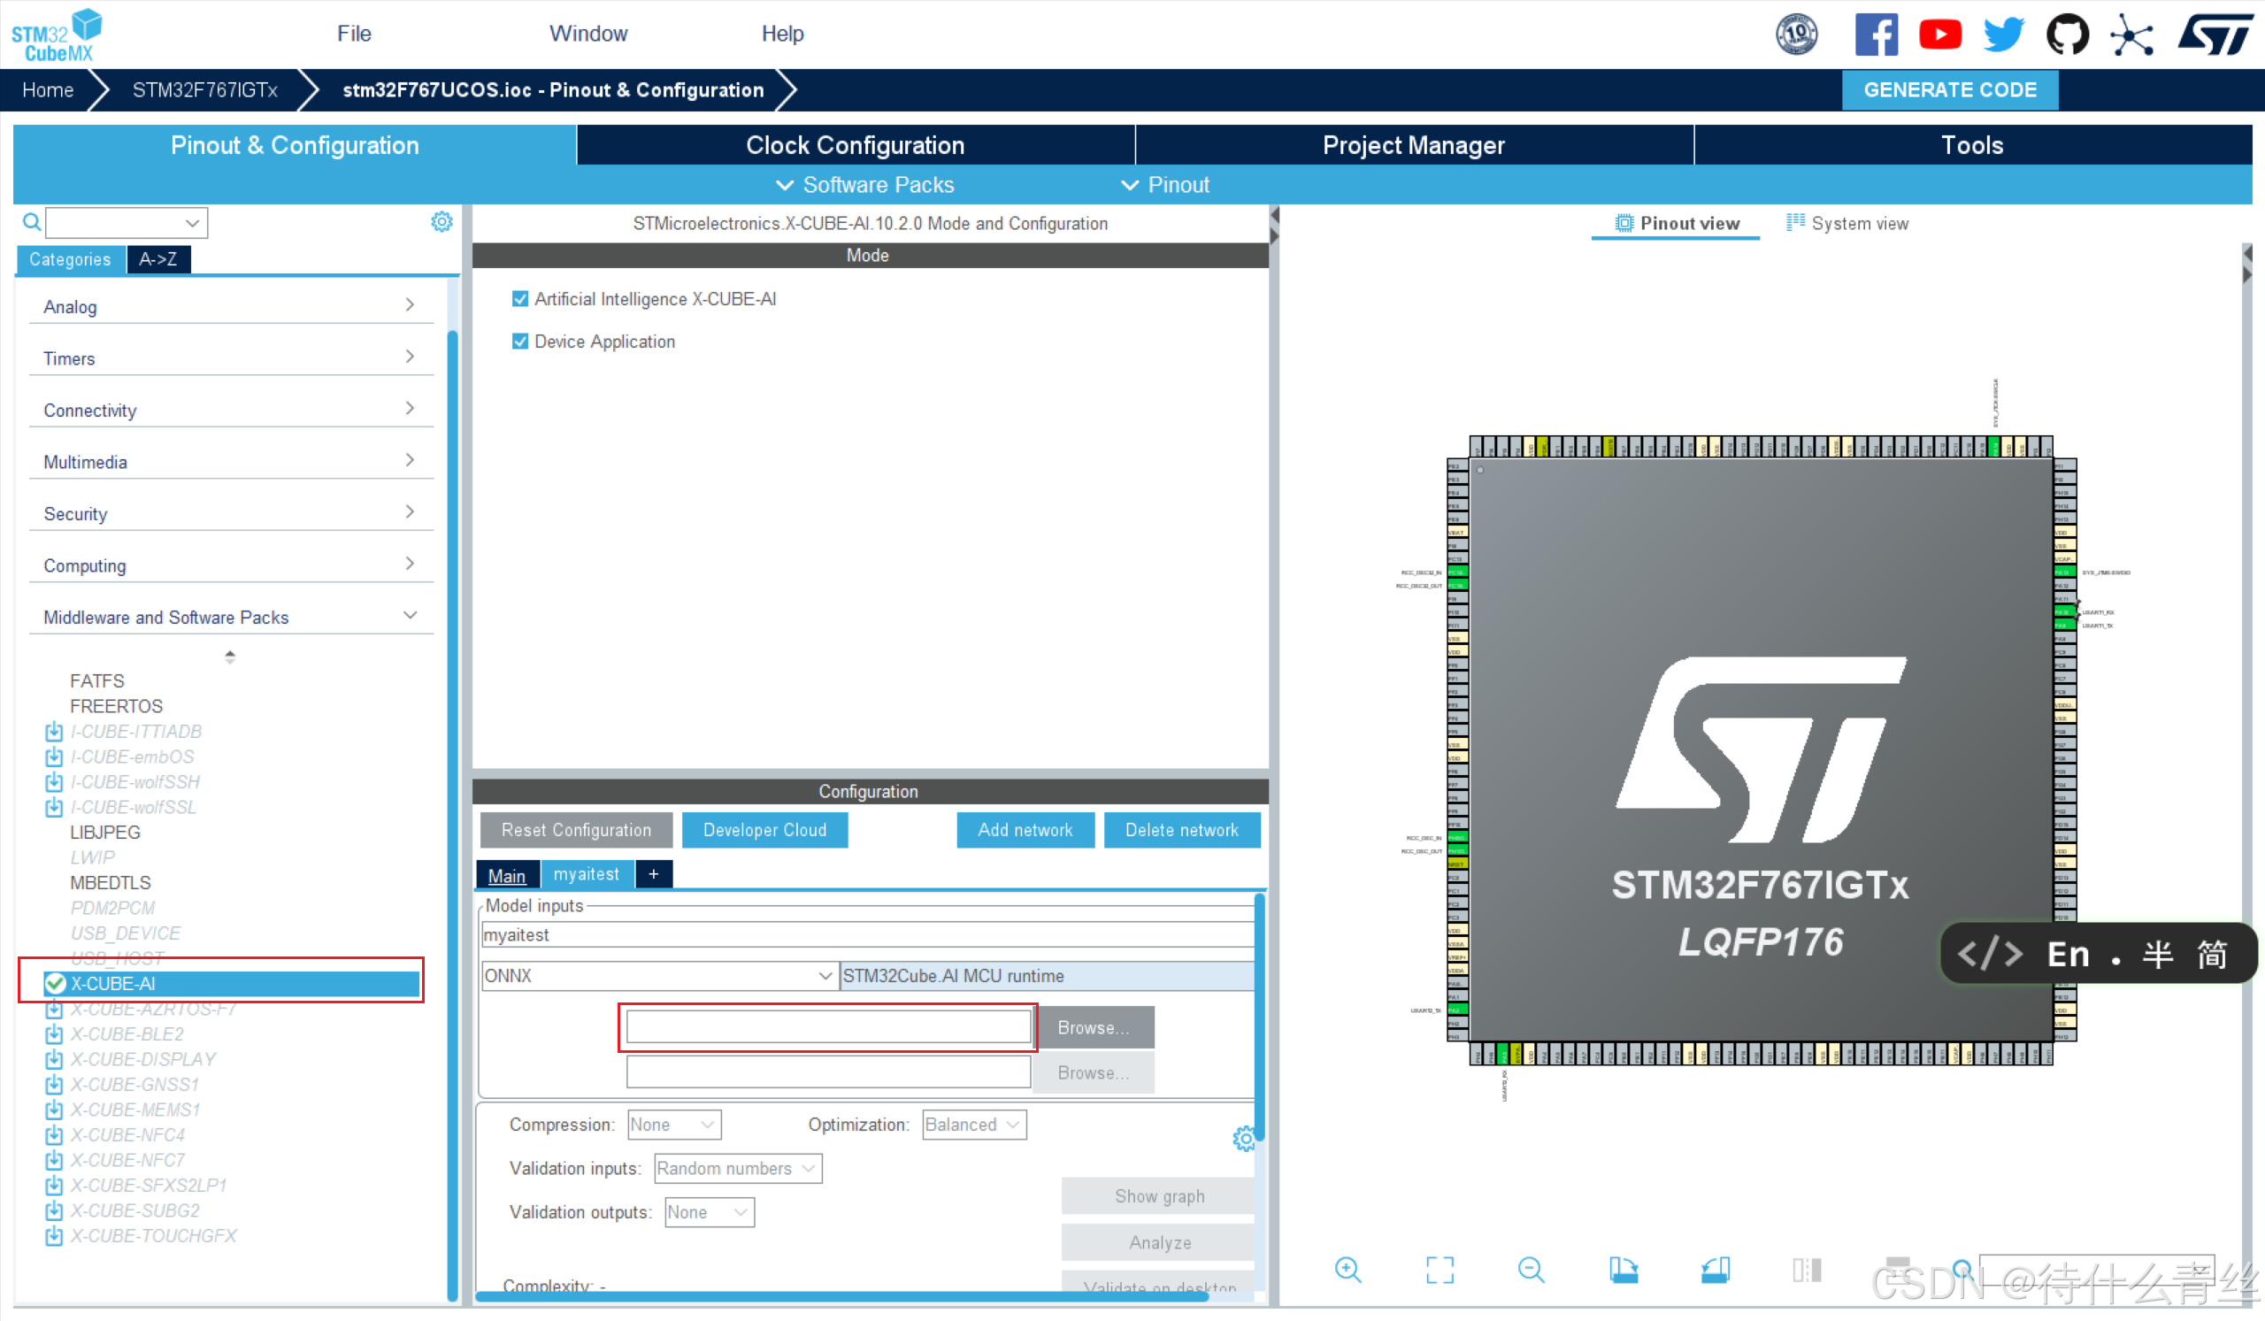Switch to System view
The width and height of the screenshot is (2265, 1321).
point(1848,223)
